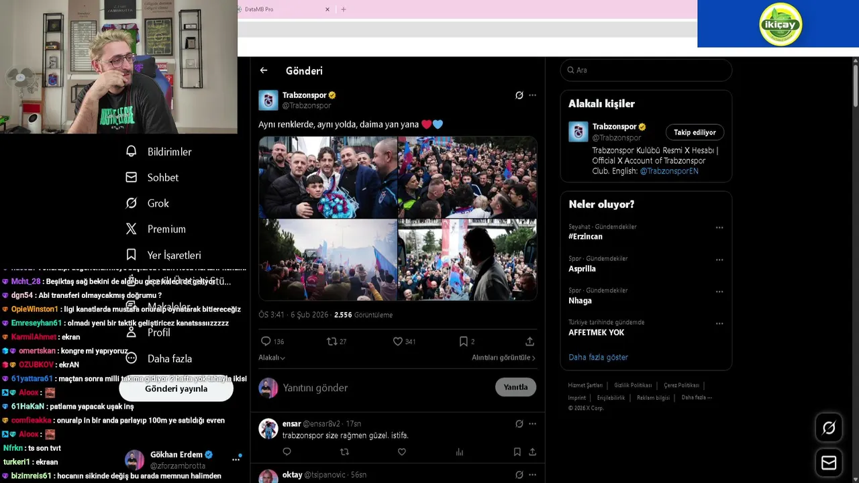
Task: Open the top-right crowd photo
Action: coord(468,177)
